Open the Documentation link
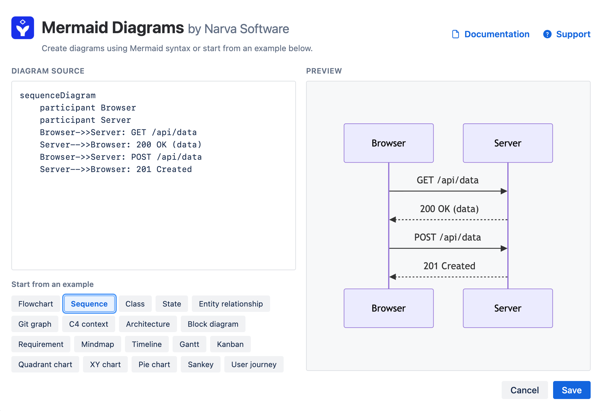The height and width of the screenshot is (411, 602). [x=497, y=34]
